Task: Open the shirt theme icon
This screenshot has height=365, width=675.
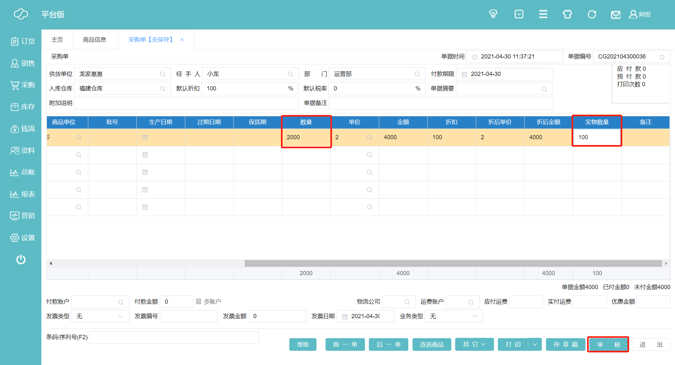Action: tap(567, 14)
